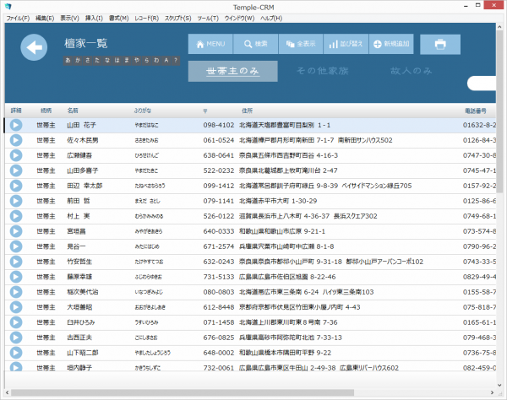The height and width of the screenshot is (400, 507).
Task: Click the 全表示 show all button
Action: [301, 44]
